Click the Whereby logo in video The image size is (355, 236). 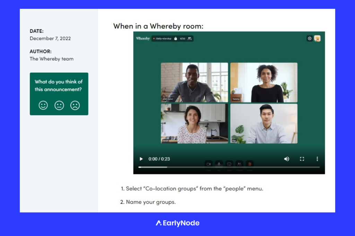pos(143,39)
